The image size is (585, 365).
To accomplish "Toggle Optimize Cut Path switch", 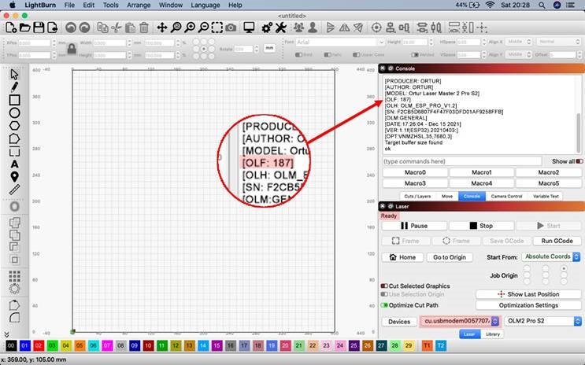I will pos(384,305).
